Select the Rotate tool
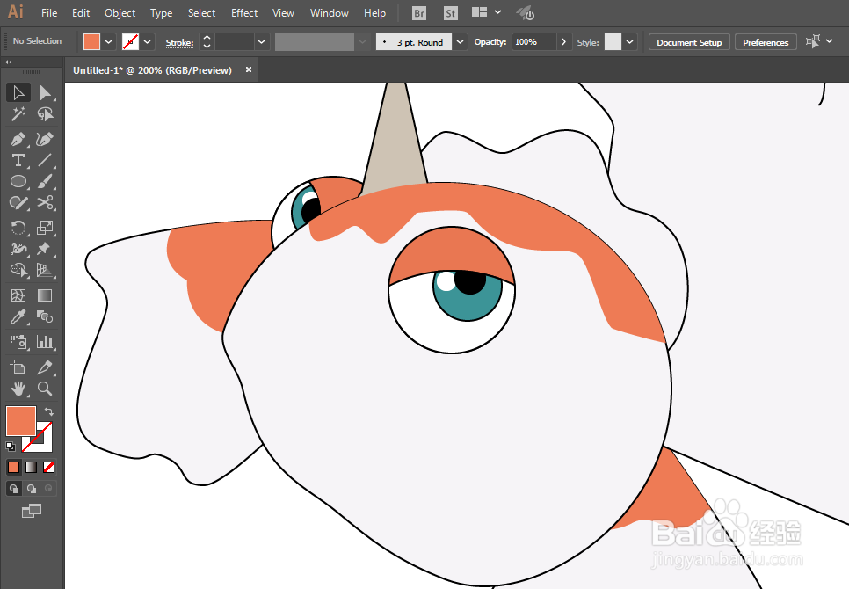 (18, 228)
